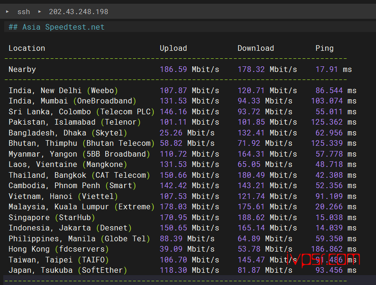Select Vientaine download 65.05

pos(249,164)
